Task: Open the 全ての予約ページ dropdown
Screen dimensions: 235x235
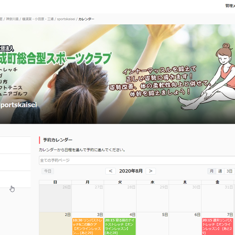Action: [137, 160]
